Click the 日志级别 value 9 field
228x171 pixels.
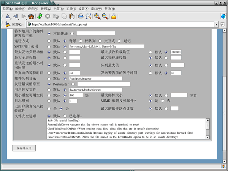click(x=73, y=101)
